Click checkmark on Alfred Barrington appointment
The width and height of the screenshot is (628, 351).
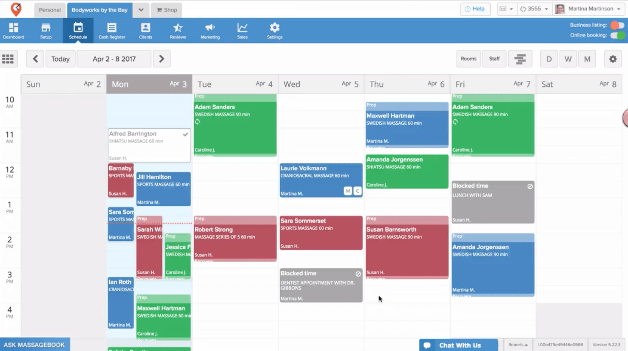tap(185, 135)
